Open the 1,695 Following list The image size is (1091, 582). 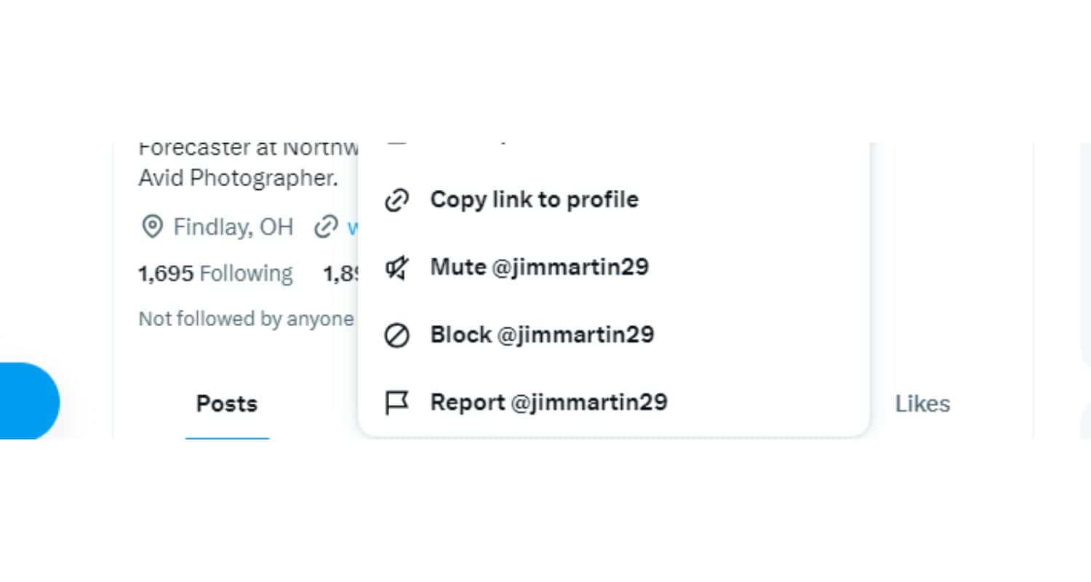click(x=215, y=274)
